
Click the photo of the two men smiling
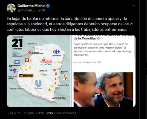103,90
